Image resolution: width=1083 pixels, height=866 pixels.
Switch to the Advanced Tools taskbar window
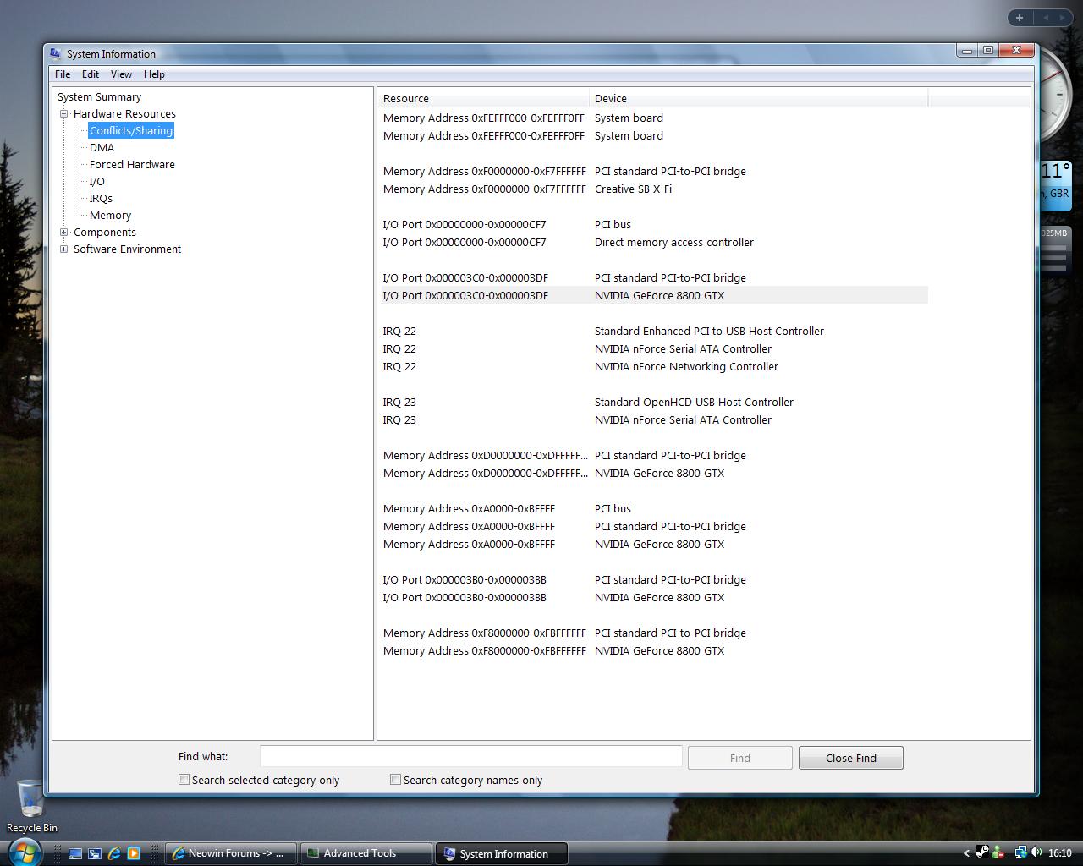pos(366,853)
